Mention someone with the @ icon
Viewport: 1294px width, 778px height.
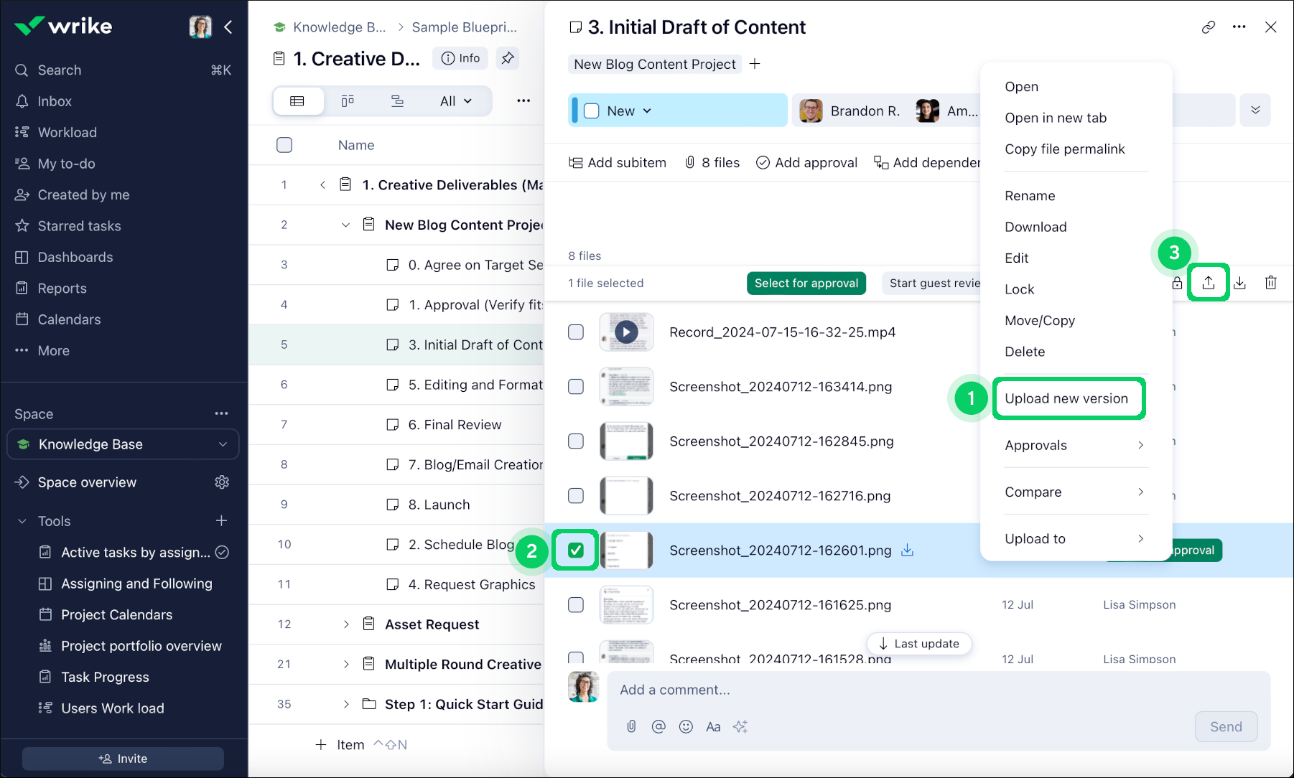click(658, 726)
